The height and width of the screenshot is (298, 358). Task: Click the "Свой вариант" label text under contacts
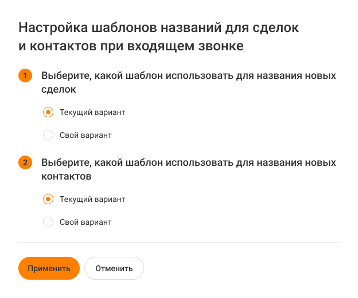tap(85, 222)
